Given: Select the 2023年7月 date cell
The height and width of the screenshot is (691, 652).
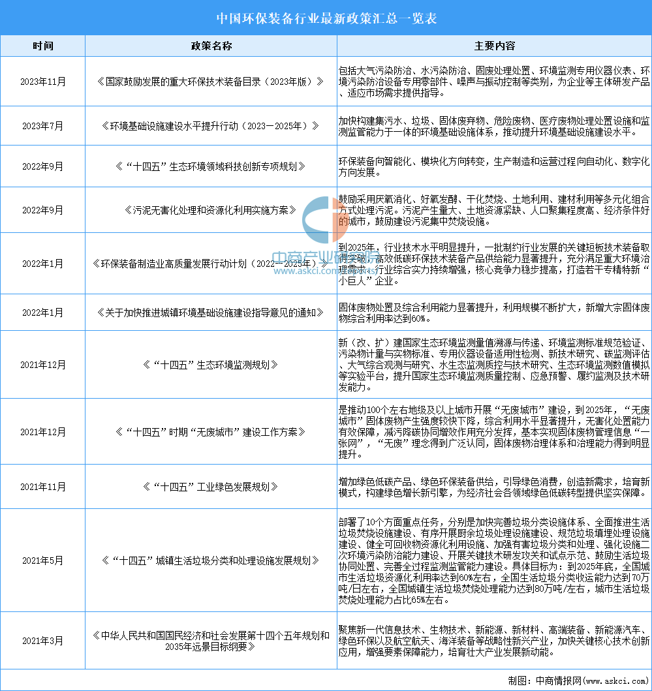Looking at the screenshot, I should click(43, 126).
